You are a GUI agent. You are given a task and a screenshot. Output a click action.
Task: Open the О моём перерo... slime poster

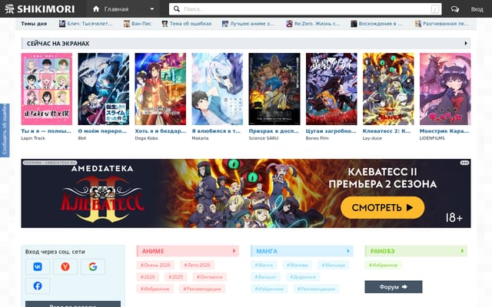point(103,89)
